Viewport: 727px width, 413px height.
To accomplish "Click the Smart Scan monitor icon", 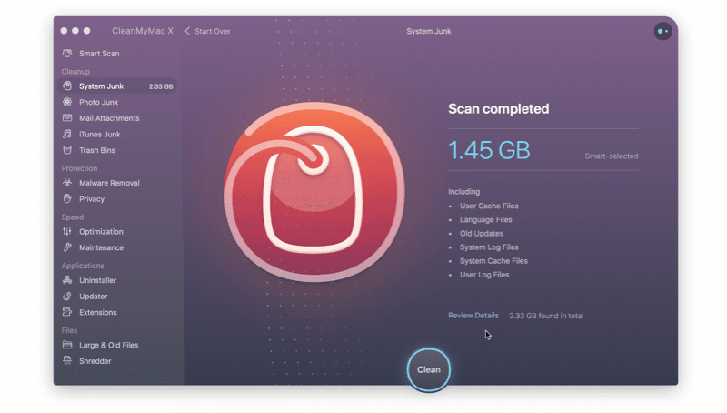I will 67,54.
